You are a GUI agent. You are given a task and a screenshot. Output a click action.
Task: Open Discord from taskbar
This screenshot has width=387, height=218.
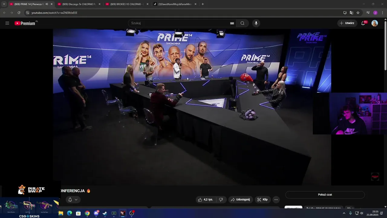(96, 213)
